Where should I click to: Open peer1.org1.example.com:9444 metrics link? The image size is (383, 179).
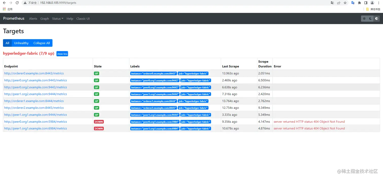click(35, 115)
